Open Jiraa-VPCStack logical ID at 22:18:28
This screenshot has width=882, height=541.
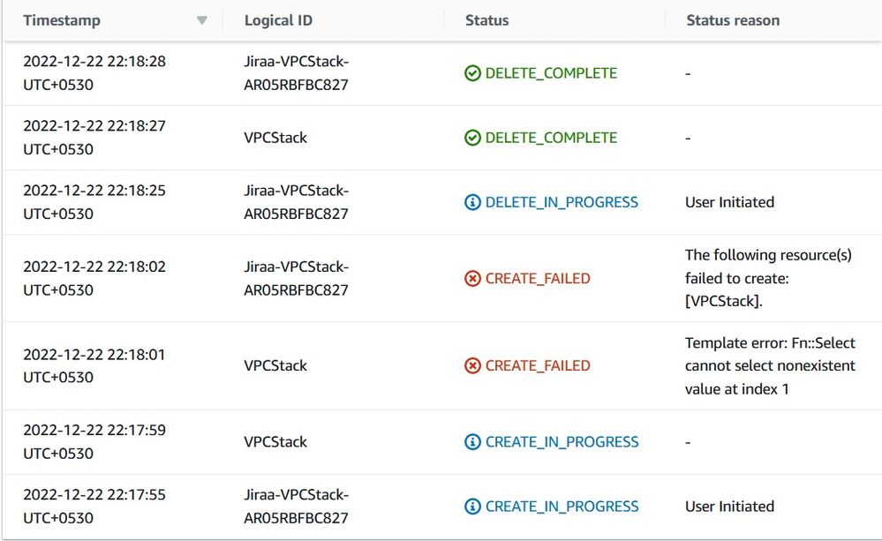tap(297, 73)
